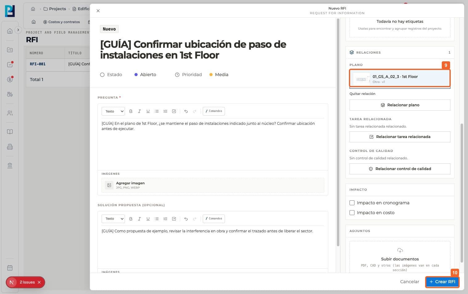Toggle underline in Solución propuesta toolbar
This screenshot has height=294, width=468.
pos(148,219)
